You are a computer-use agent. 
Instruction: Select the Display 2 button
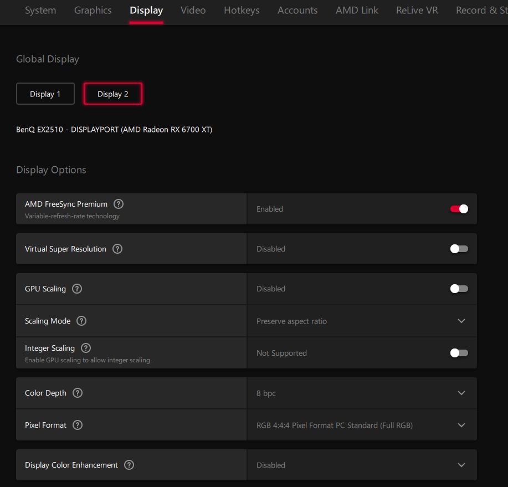click(113, 94)
